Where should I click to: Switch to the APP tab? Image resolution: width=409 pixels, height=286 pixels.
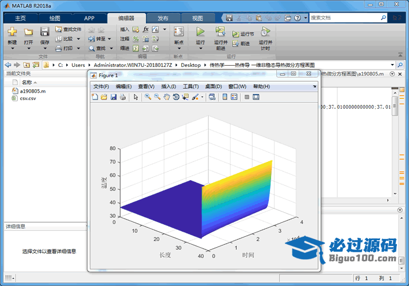pyautogui.click(x=89, y=18)
